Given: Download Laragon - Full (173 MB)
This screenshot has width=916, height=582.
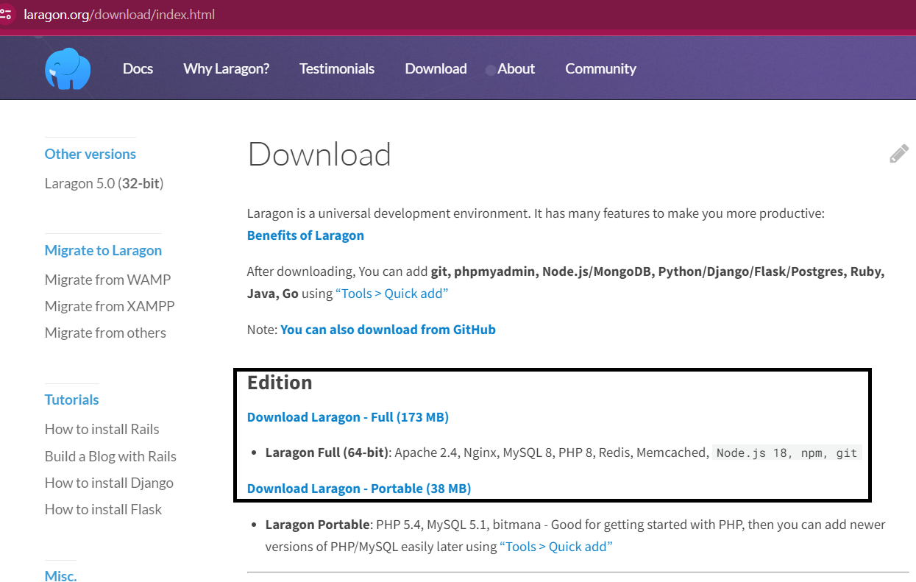Looking at the screenshot, I should pyautogui.click(x=348, y=417).
